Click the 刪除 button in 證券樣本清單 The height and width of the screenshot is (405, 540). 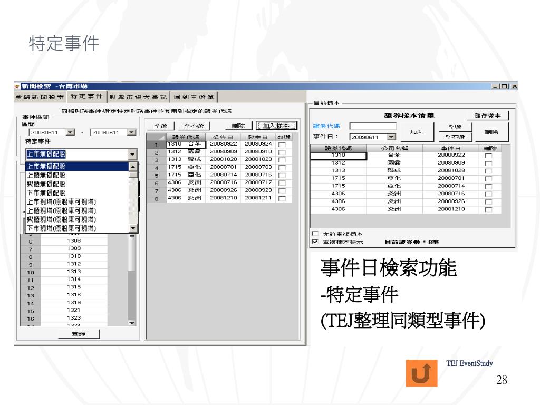pyautogui.click(x=491, y=132)
